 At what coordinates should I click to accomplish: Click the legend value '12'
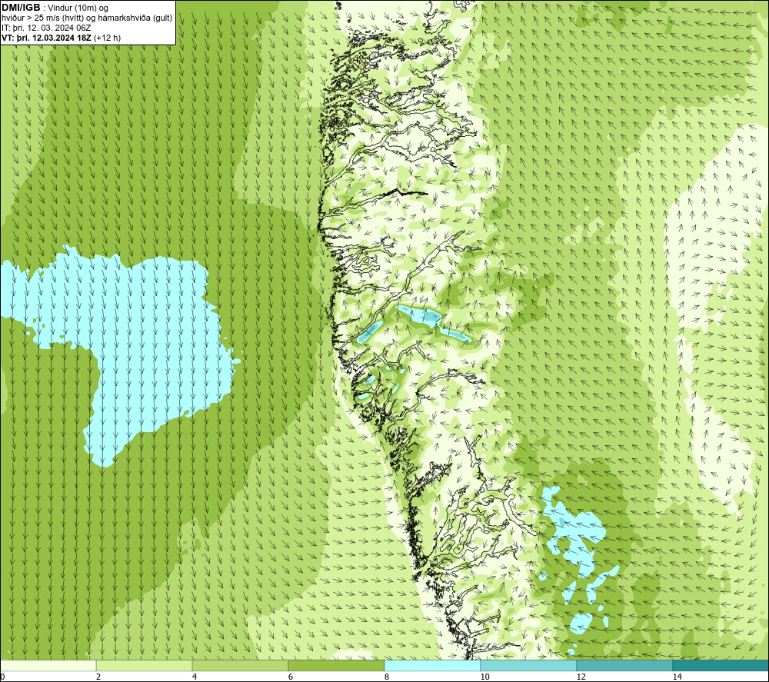coord(581,677)
